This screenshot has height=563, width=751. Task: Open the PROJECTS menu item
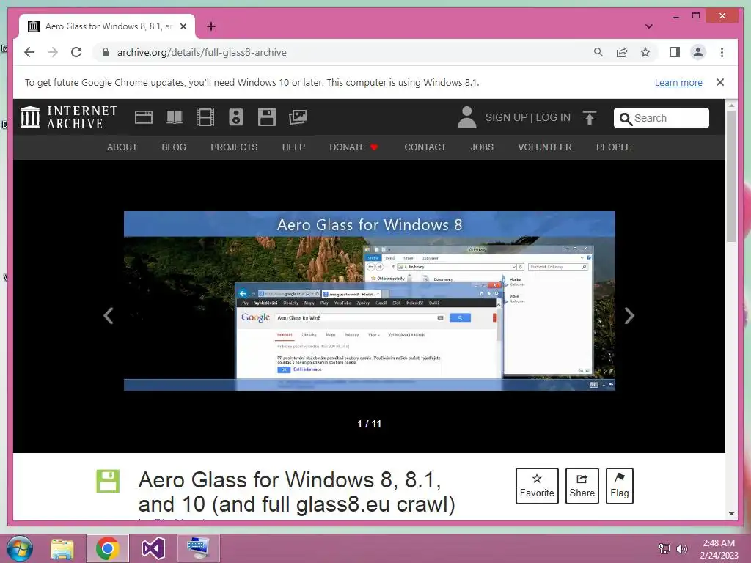point(234,147)
